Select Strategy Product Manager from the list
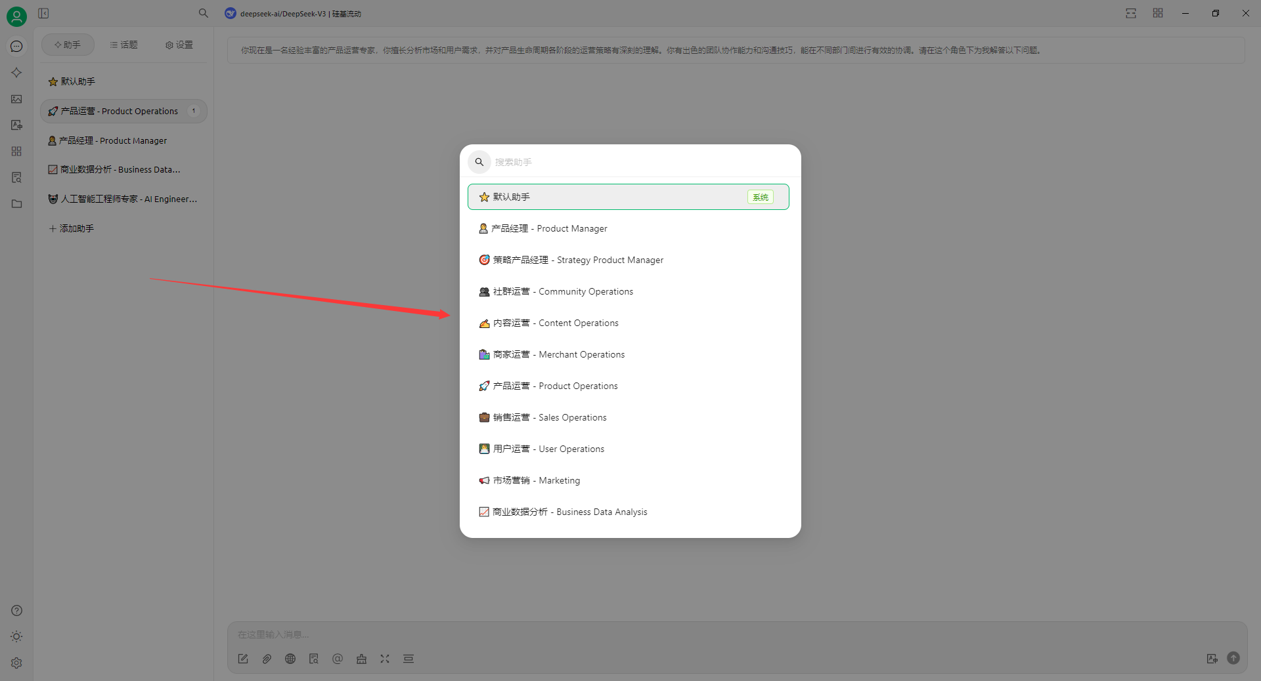The image size is (1261, 681). pyautogui.click(x=578, y=260)
